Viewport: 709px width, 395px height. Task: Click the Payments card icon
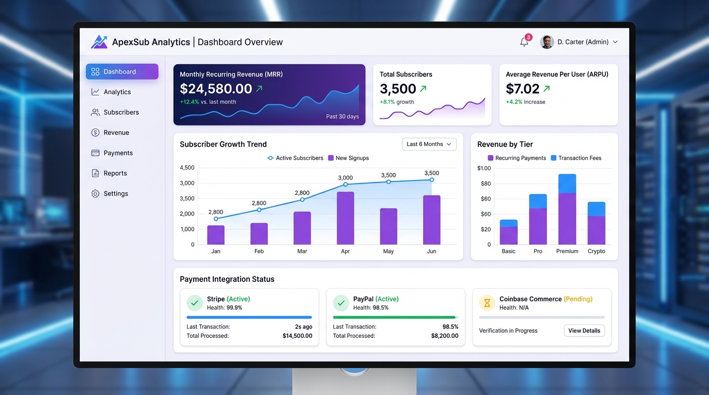click(96, 153)
